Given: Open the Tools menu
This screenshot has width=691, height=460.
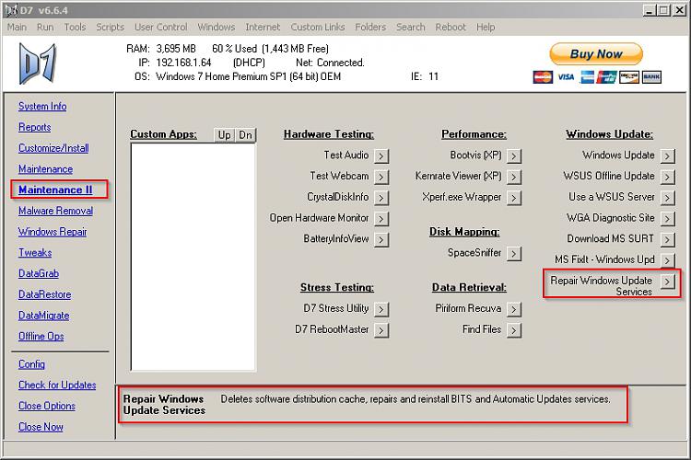Looking at the screenshot, I should 75,28.
